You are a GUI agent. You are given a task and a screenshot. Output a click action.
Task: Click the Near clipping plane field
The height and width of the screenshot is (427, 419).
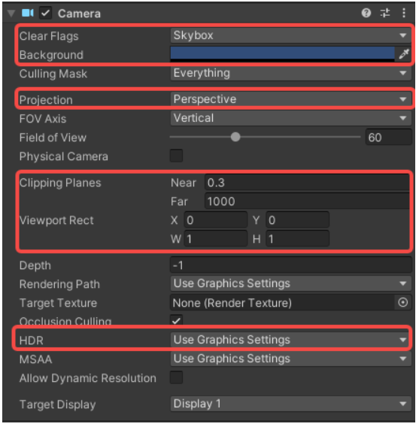(307, 183)
